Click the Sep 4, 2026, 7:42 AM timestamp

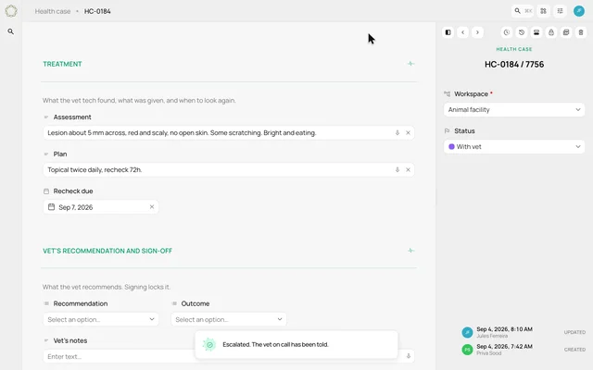tap(504, 346)
